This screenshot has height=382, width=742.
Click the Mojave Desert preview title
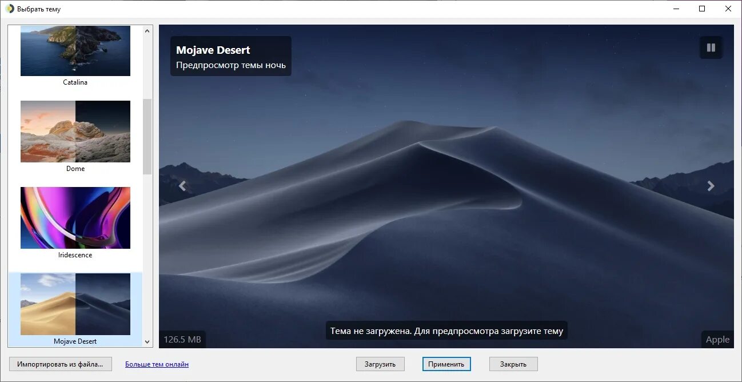[x=213, y=50]
